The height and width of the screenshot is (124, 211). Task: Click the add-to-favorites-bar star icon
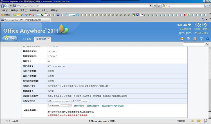pyautogui.click(x=14, y=15)
